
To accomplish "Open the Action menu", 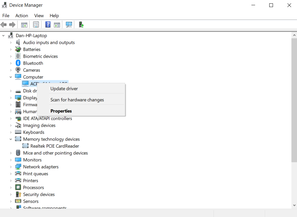I will 22,16.
